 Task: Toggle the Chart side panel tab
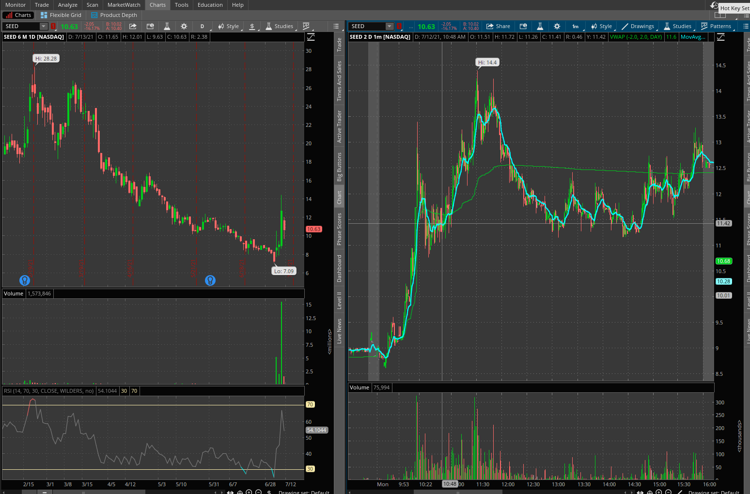tap(339, 197)
